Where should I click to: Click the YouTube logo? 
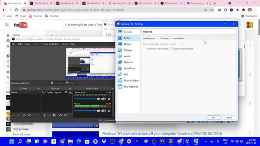click(20, 25)
